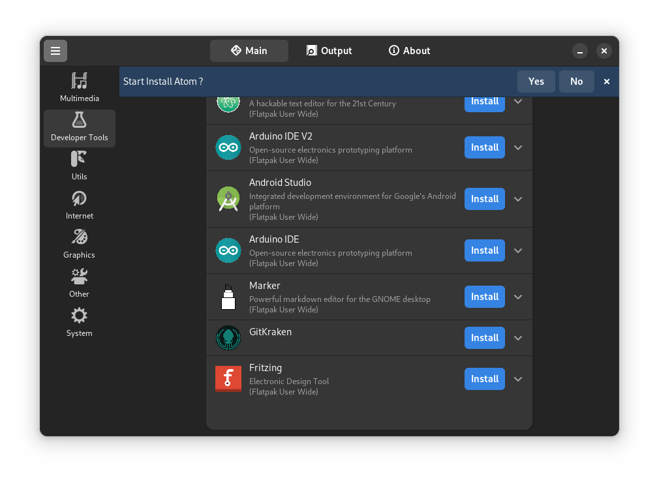The width and height of the screenshot is (659, 480).
Task: Click the 'Marker' title text
Action: [265, 286]
